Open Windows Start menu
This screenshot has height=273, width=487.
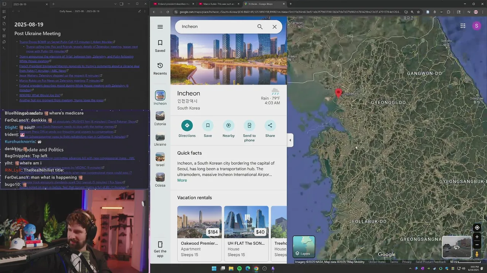pos(214,268)
